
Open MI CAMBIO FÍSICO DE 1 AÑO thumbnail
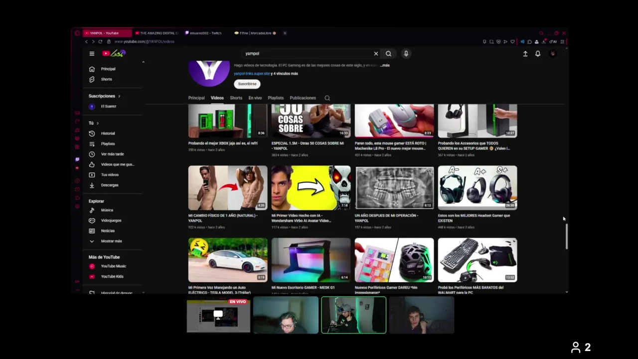[x=228, y=187]
